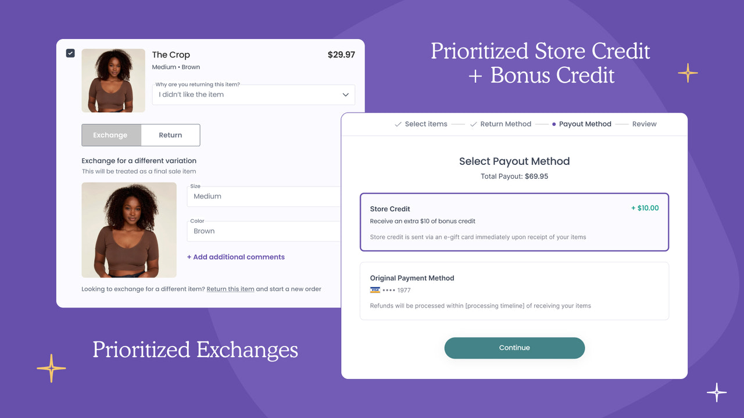Viewport: 744px width, 418px height.
Task: Select the Original Payment Method option
Action: (x=514, y=291)
